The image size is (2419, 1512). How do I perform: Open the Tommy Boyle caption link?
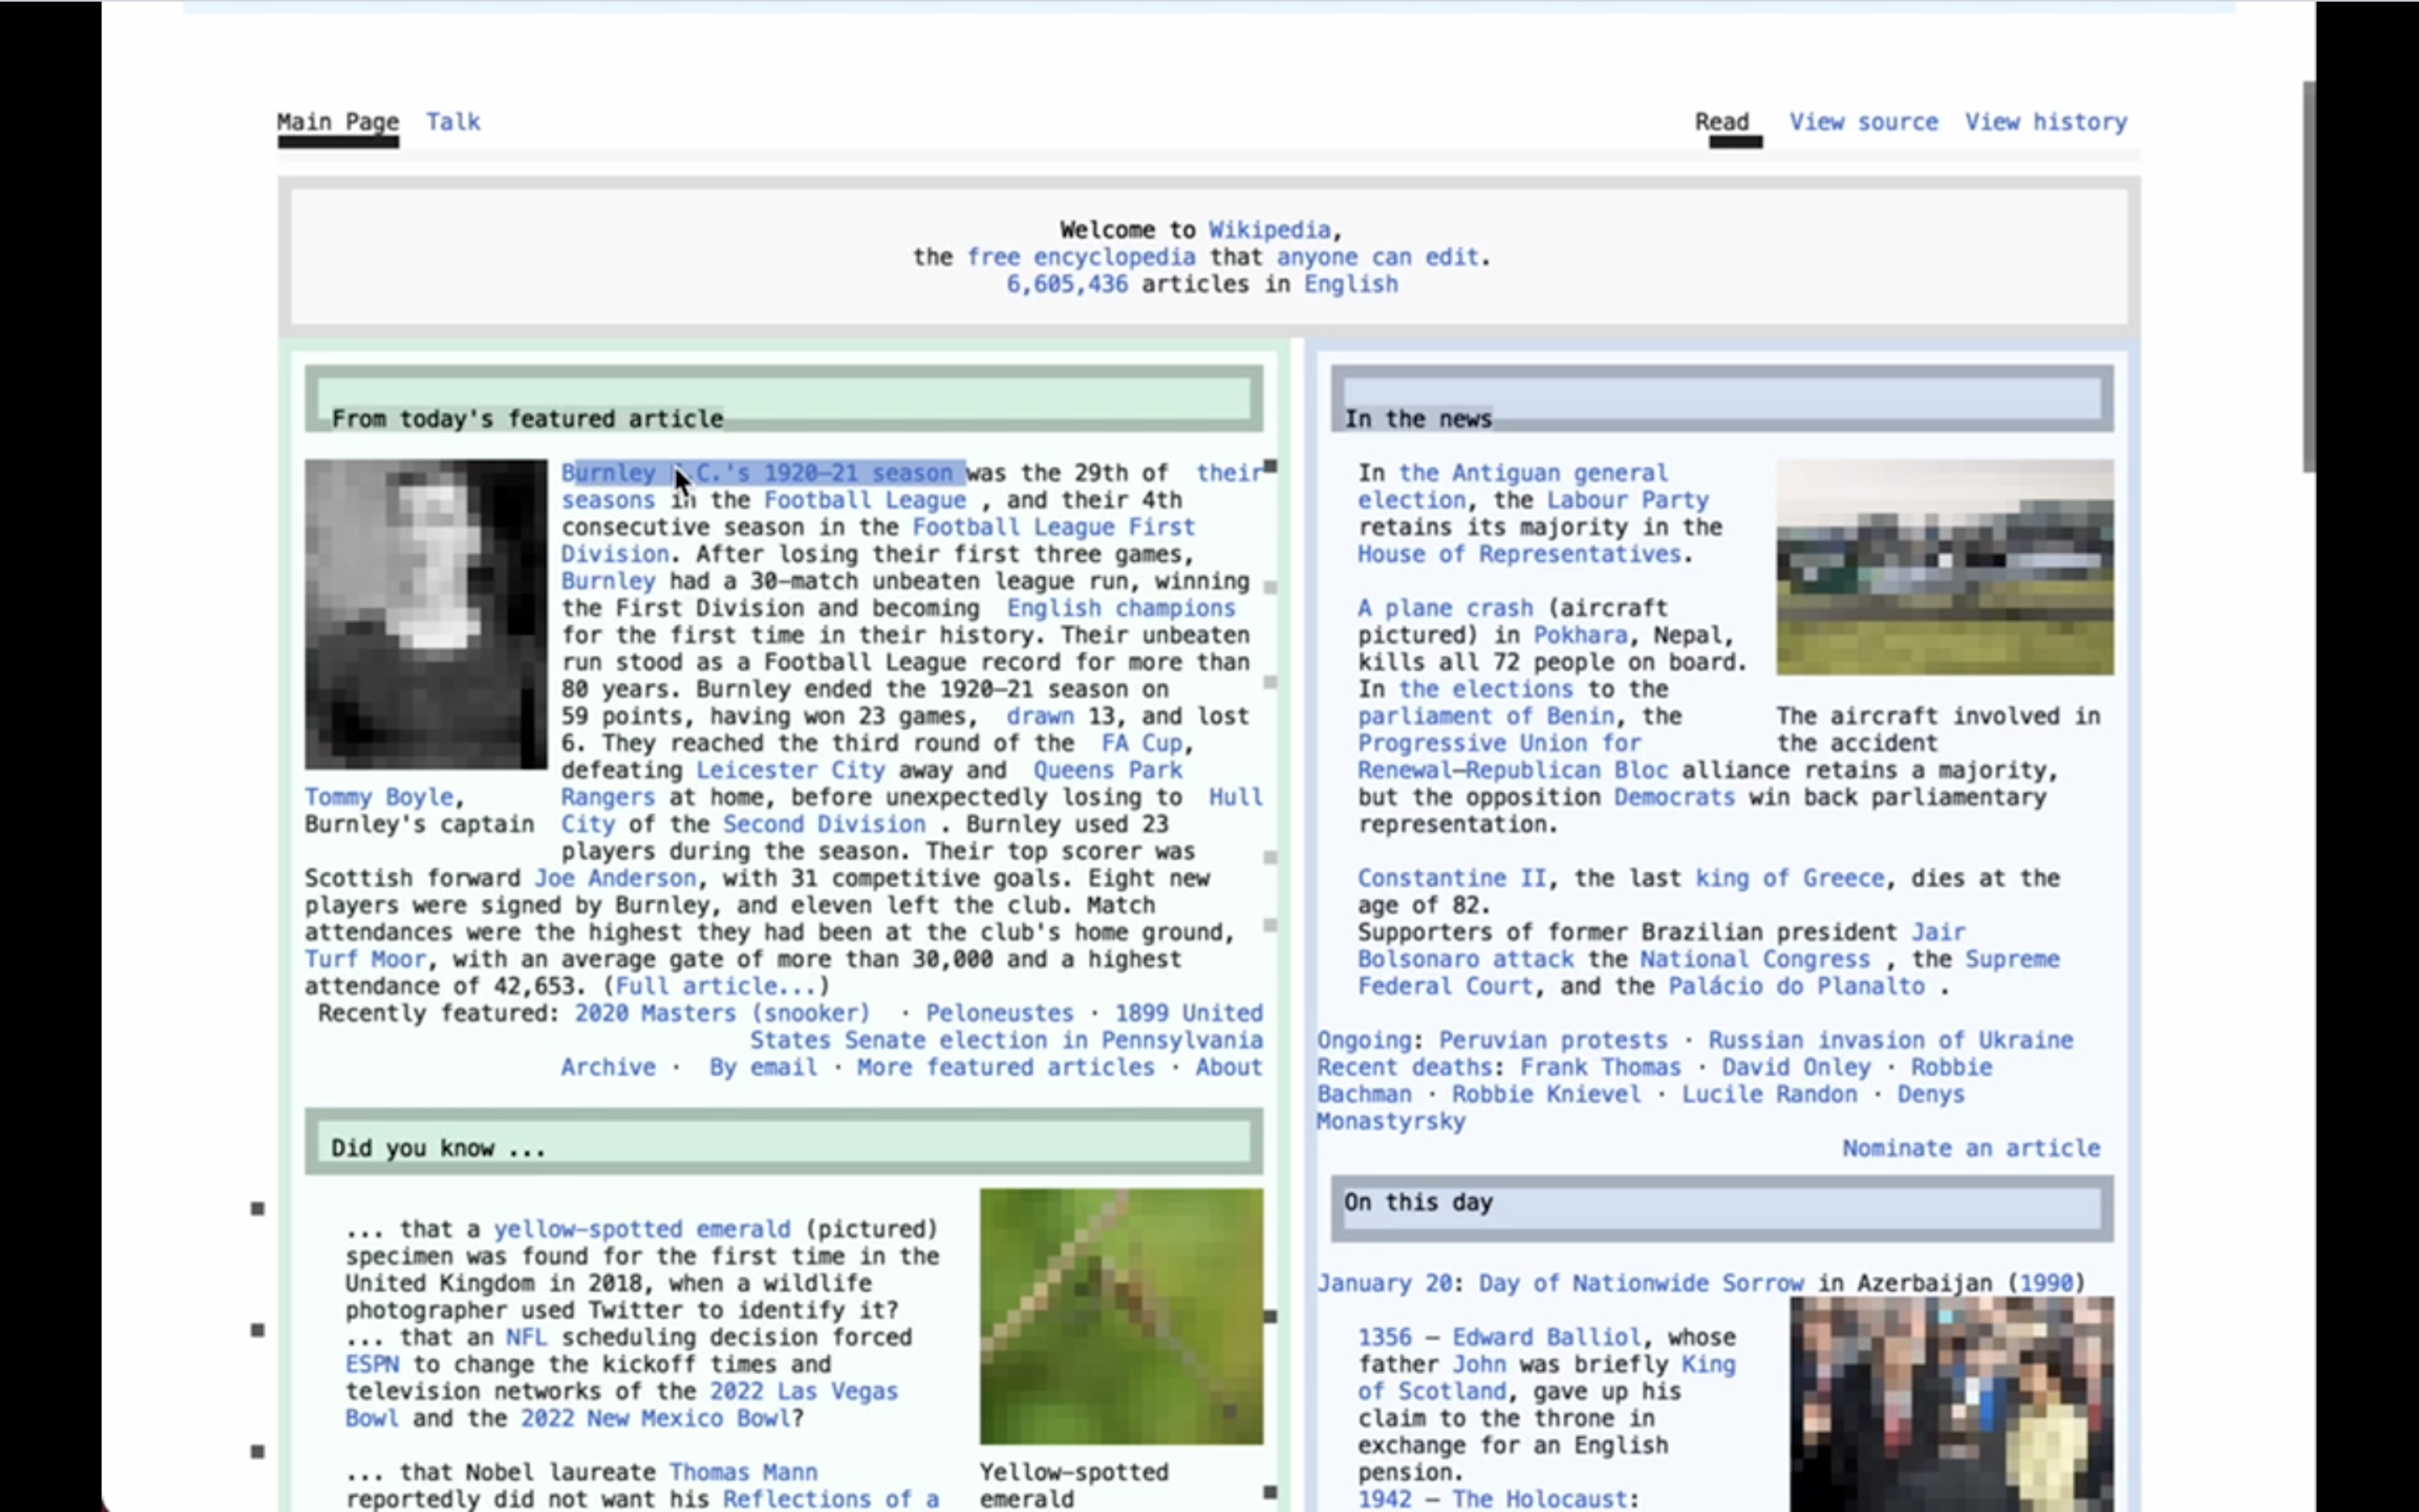coord(378,797)
